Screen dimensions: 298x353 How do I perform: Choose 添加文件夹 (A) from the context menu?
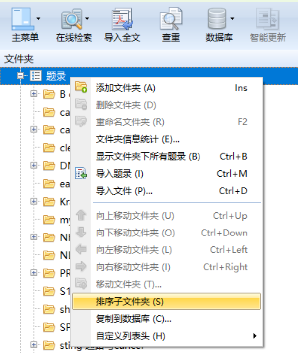(167, 88)
